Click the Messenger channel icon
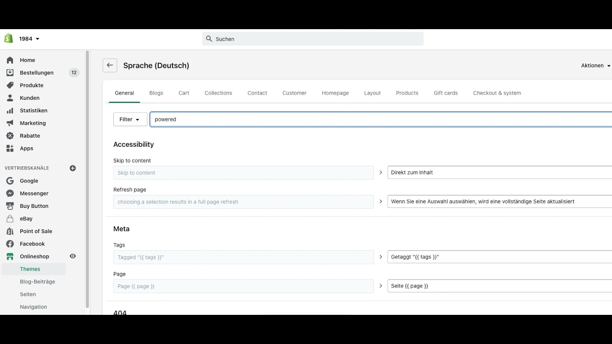 (10, 193)
